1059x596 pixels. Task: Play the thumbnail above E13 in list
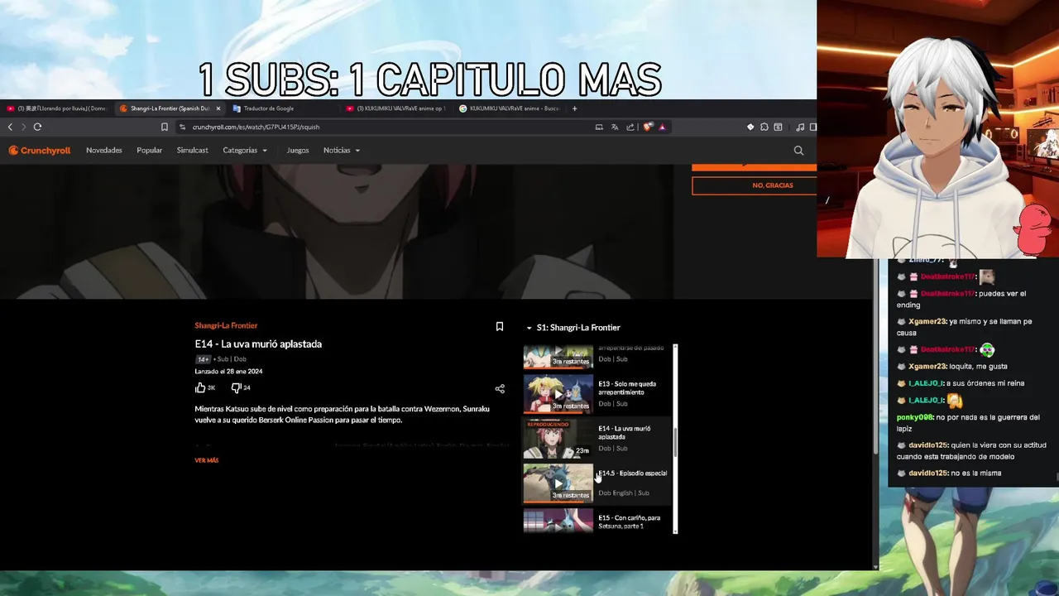click(558, 357)
